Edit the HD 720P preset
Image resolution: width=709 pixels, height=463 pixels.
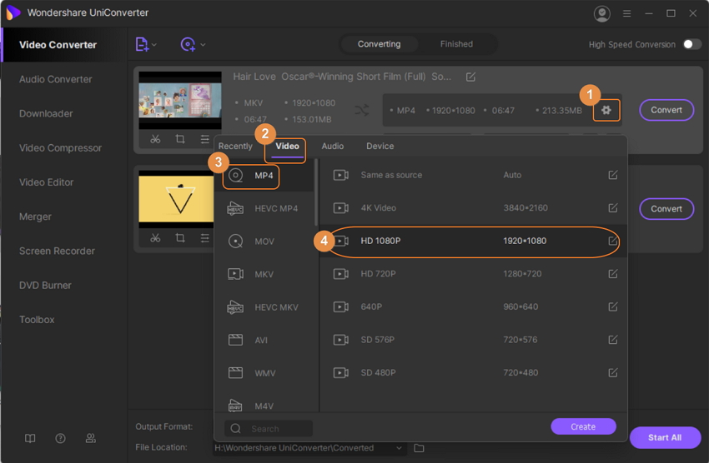coord(613,273)
